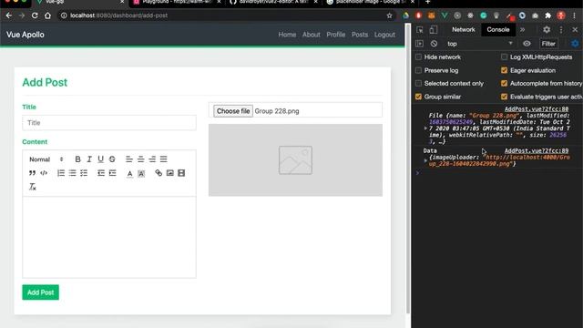Justify editor text

[x=164, y=159]
